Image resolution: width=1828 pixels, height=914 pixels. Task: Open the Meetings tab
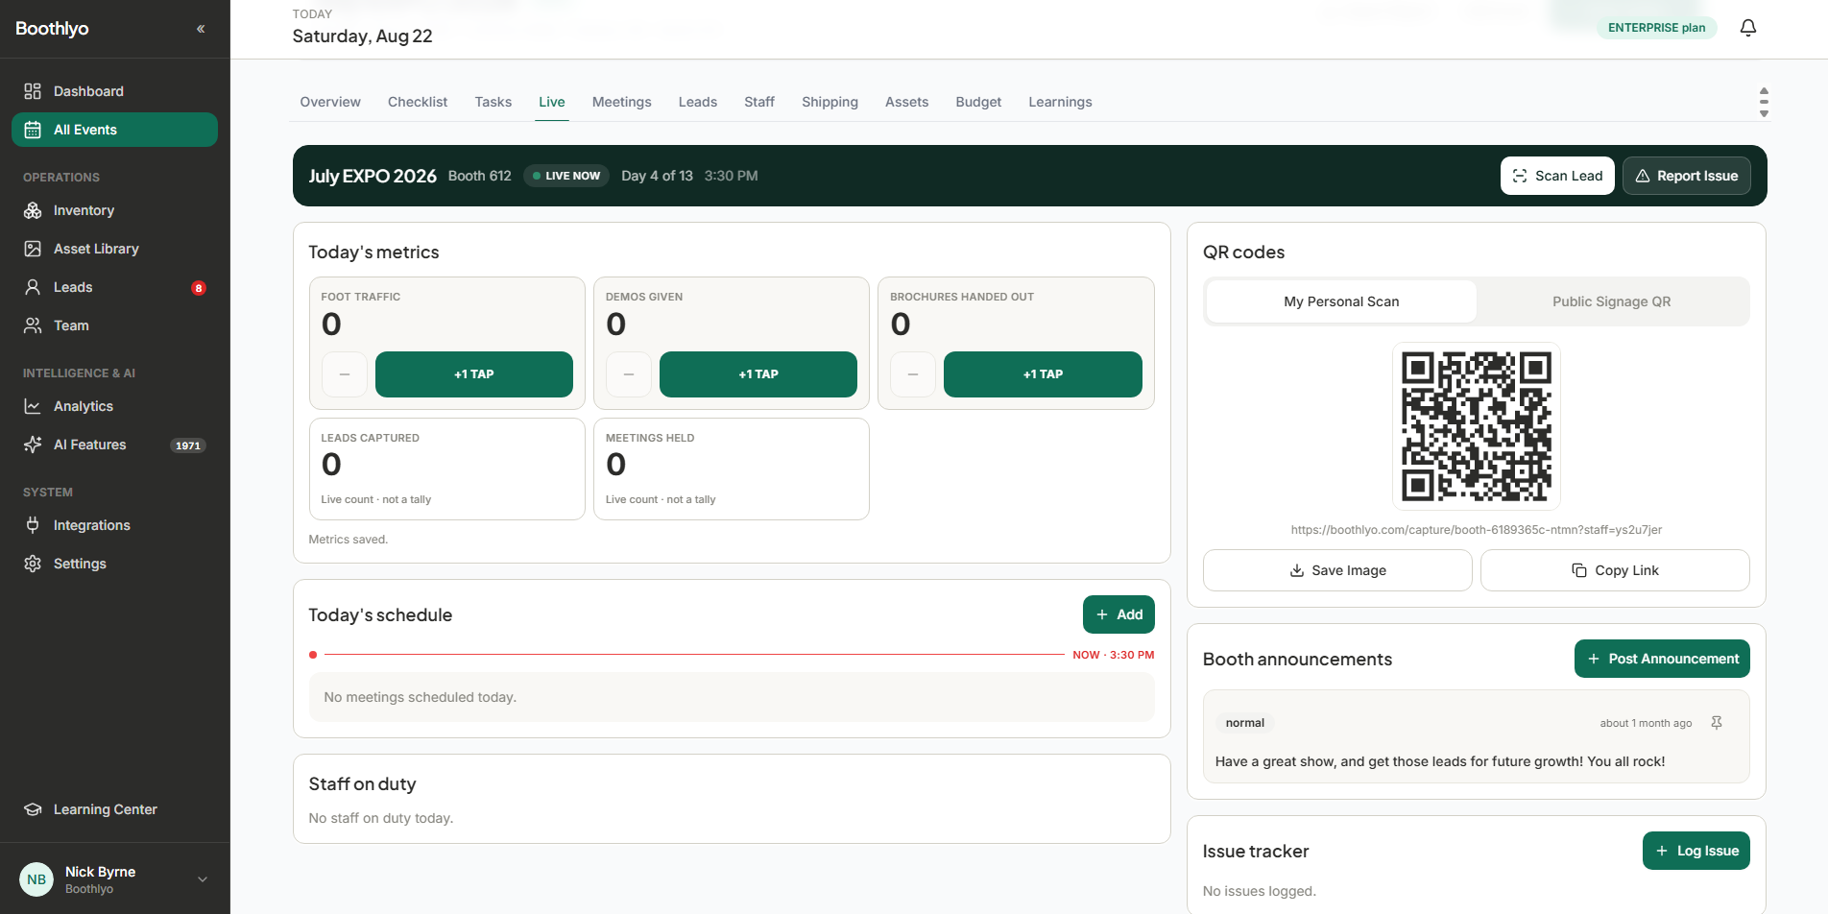coord(621,102)
